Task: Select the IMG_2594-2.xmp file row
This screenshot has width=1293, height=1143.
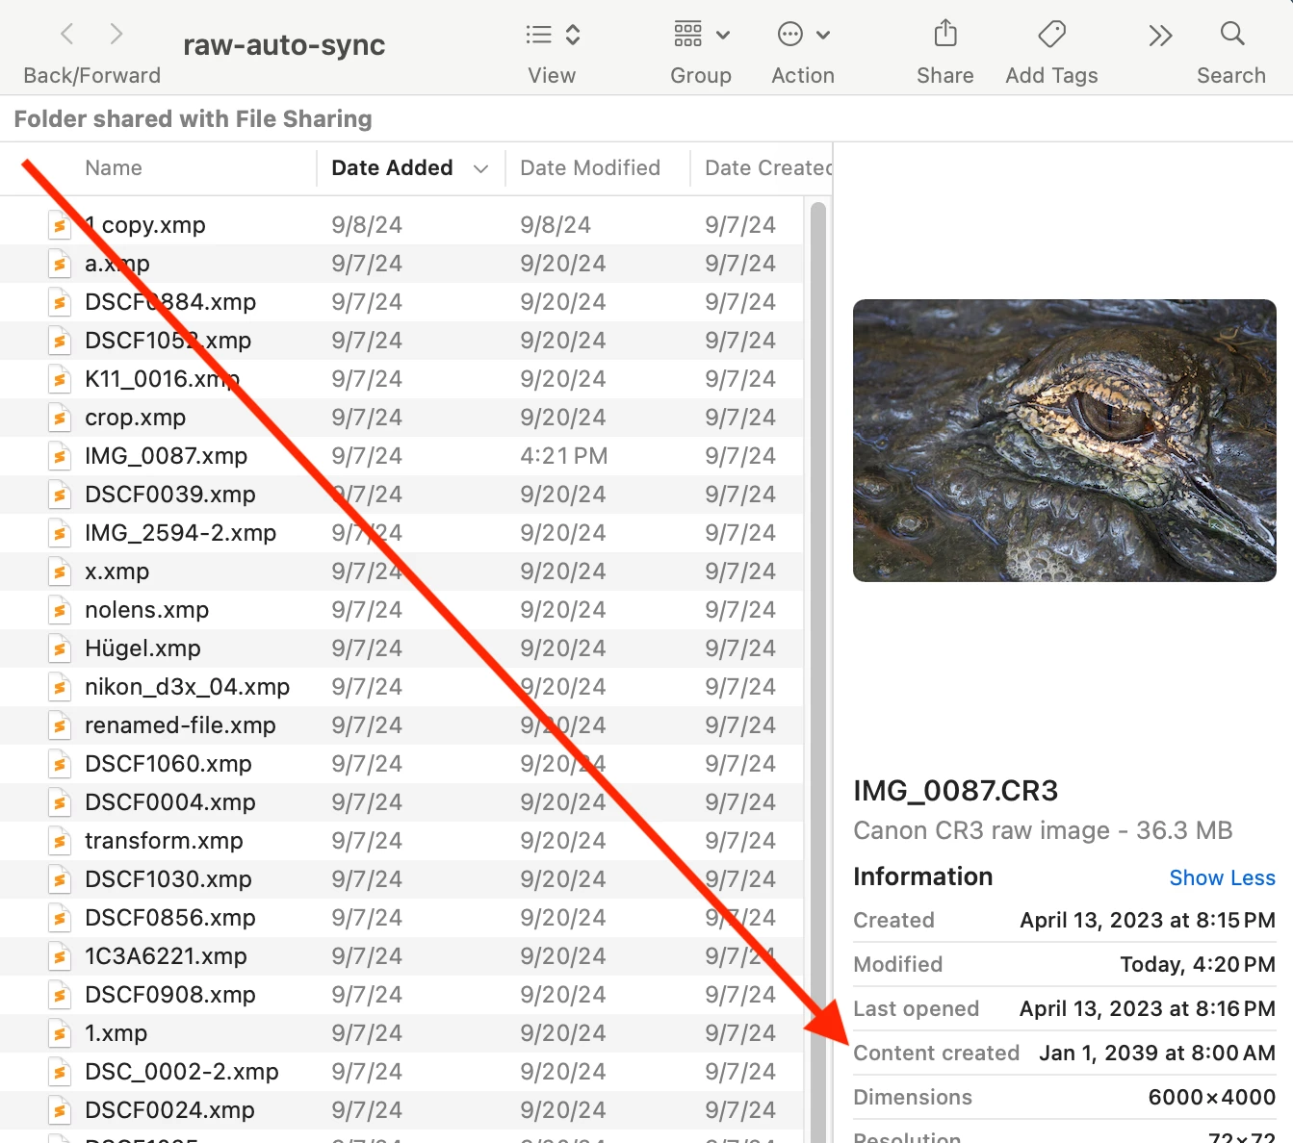Action: (401, 533)
